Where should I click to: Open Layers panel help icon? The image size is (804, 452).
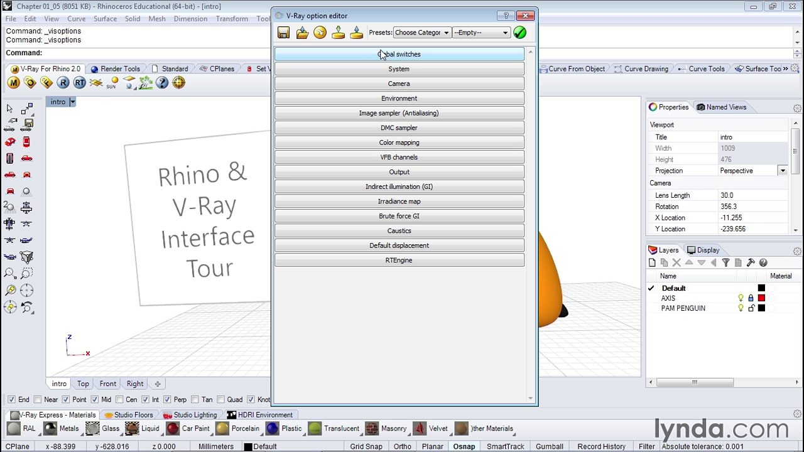tap(763, 263)
